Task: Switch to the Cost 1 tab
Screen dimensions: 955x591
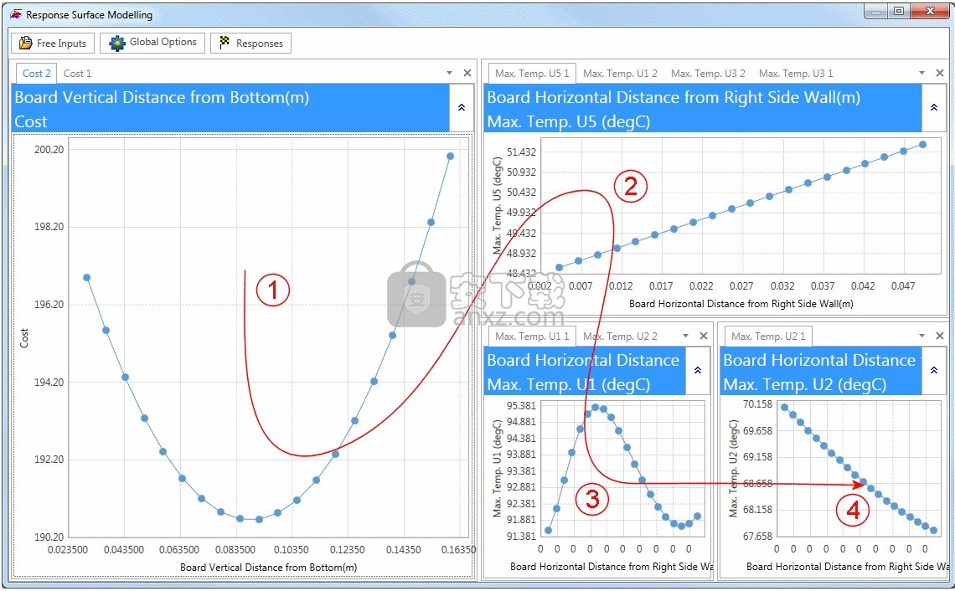Action: point(77,73)
